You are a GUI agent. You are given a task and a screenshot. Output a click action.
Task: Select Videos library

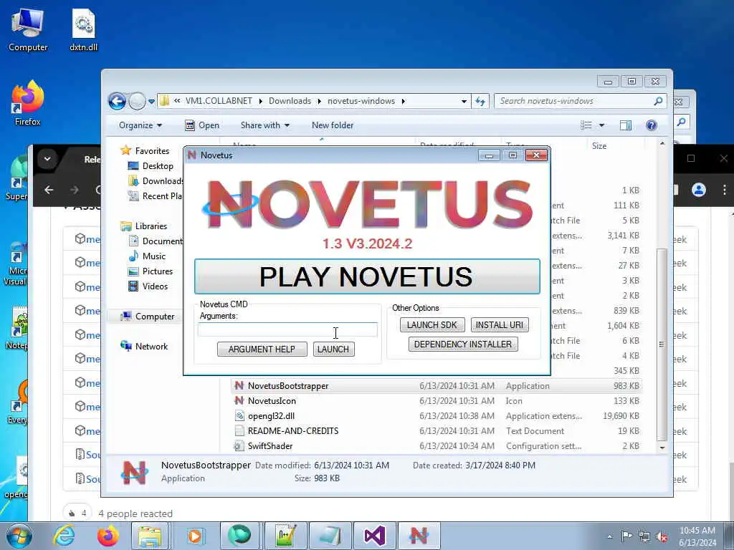click(155, 286)
